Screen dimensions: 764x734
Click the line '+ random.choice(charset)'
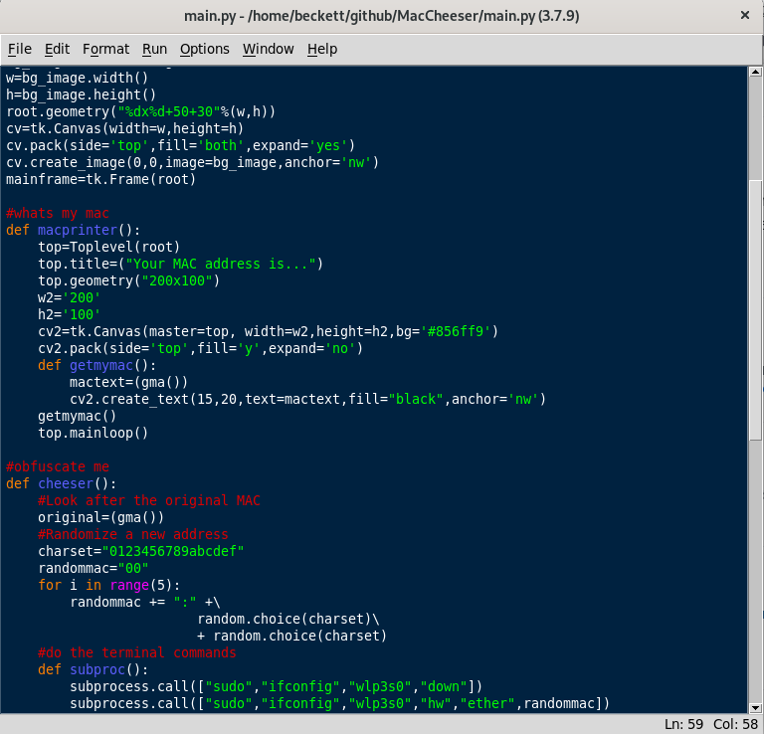pos(291,637)
